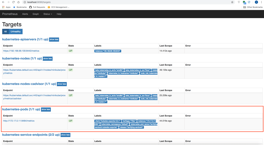This screenshot has height=145, width=264.
Task: Open the blue shield extension icon
Action: (x=249, y=2)
